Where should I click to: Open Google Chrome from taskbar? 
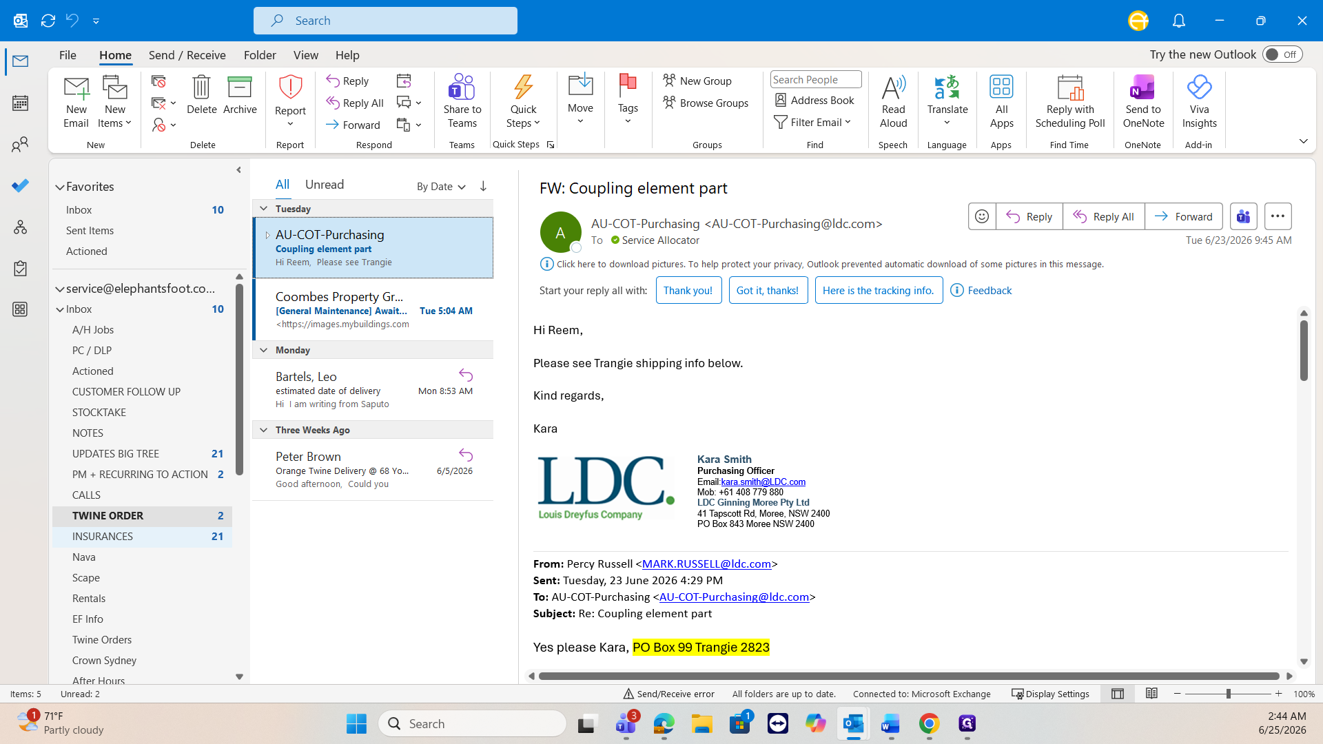click(929, 723)
